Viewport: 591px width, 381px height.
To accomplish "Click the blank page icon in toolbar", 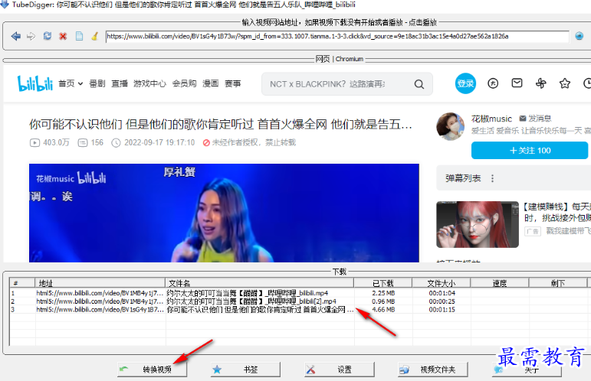I will (x=79, y=36).
